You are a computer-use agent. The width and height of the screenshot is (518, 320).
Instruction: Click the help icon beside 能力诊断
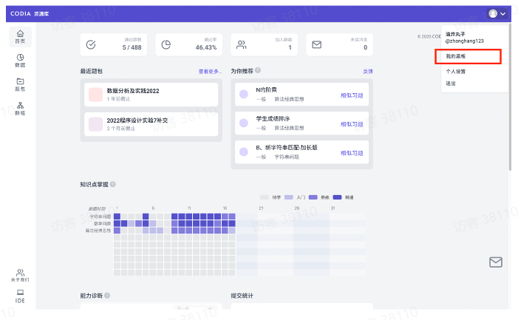pyautogui.click(x=108, y=296)
